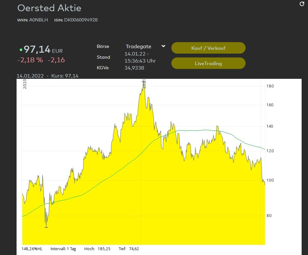Image resolution: width=308 pixels, height=255 pixels.
Task: Click the chevron arrow beside Tradegate
Action: pyautogui.click(x=163, y=46)
